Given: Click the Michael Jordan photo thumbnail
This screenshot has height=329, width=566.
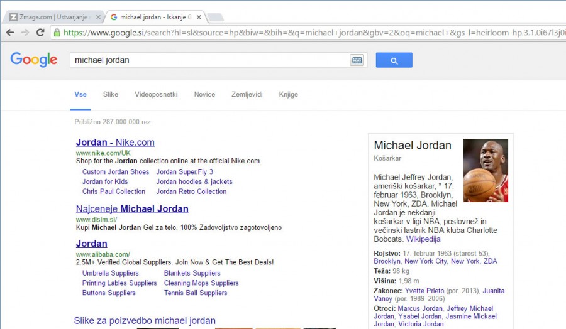Looking at the screenshot, I should [485, 170].
